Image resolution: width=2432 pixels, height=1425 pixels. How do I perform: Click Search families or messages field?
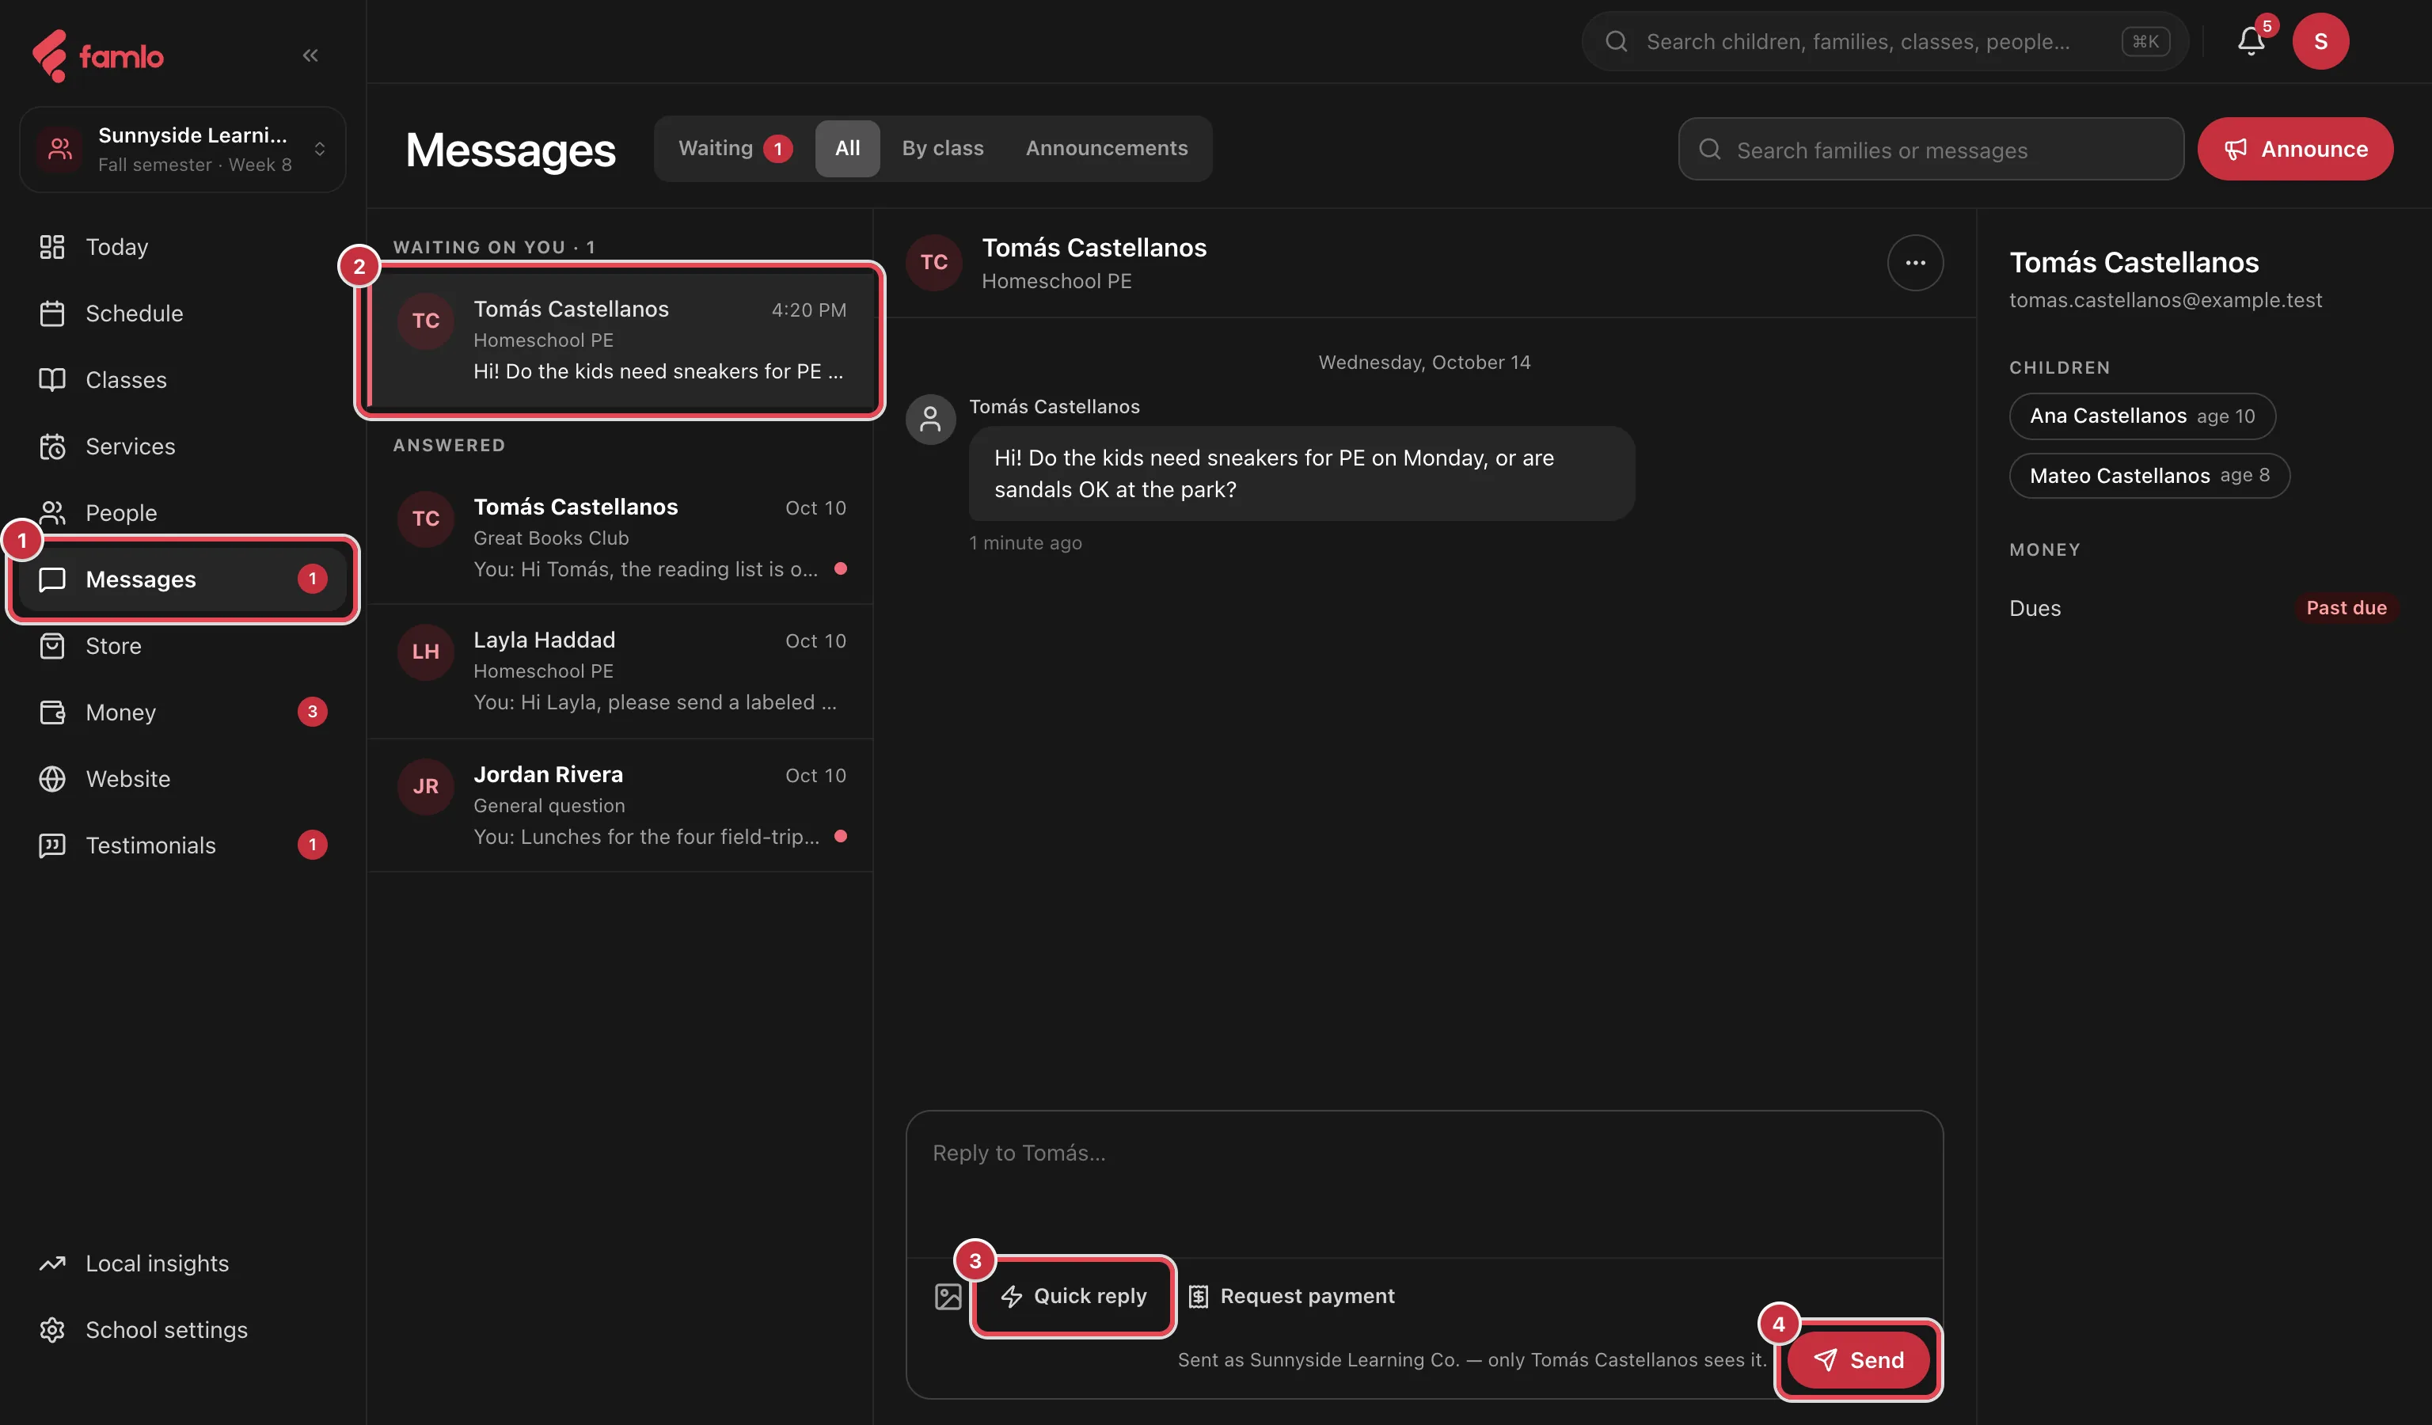click(x=1930, y=150)
